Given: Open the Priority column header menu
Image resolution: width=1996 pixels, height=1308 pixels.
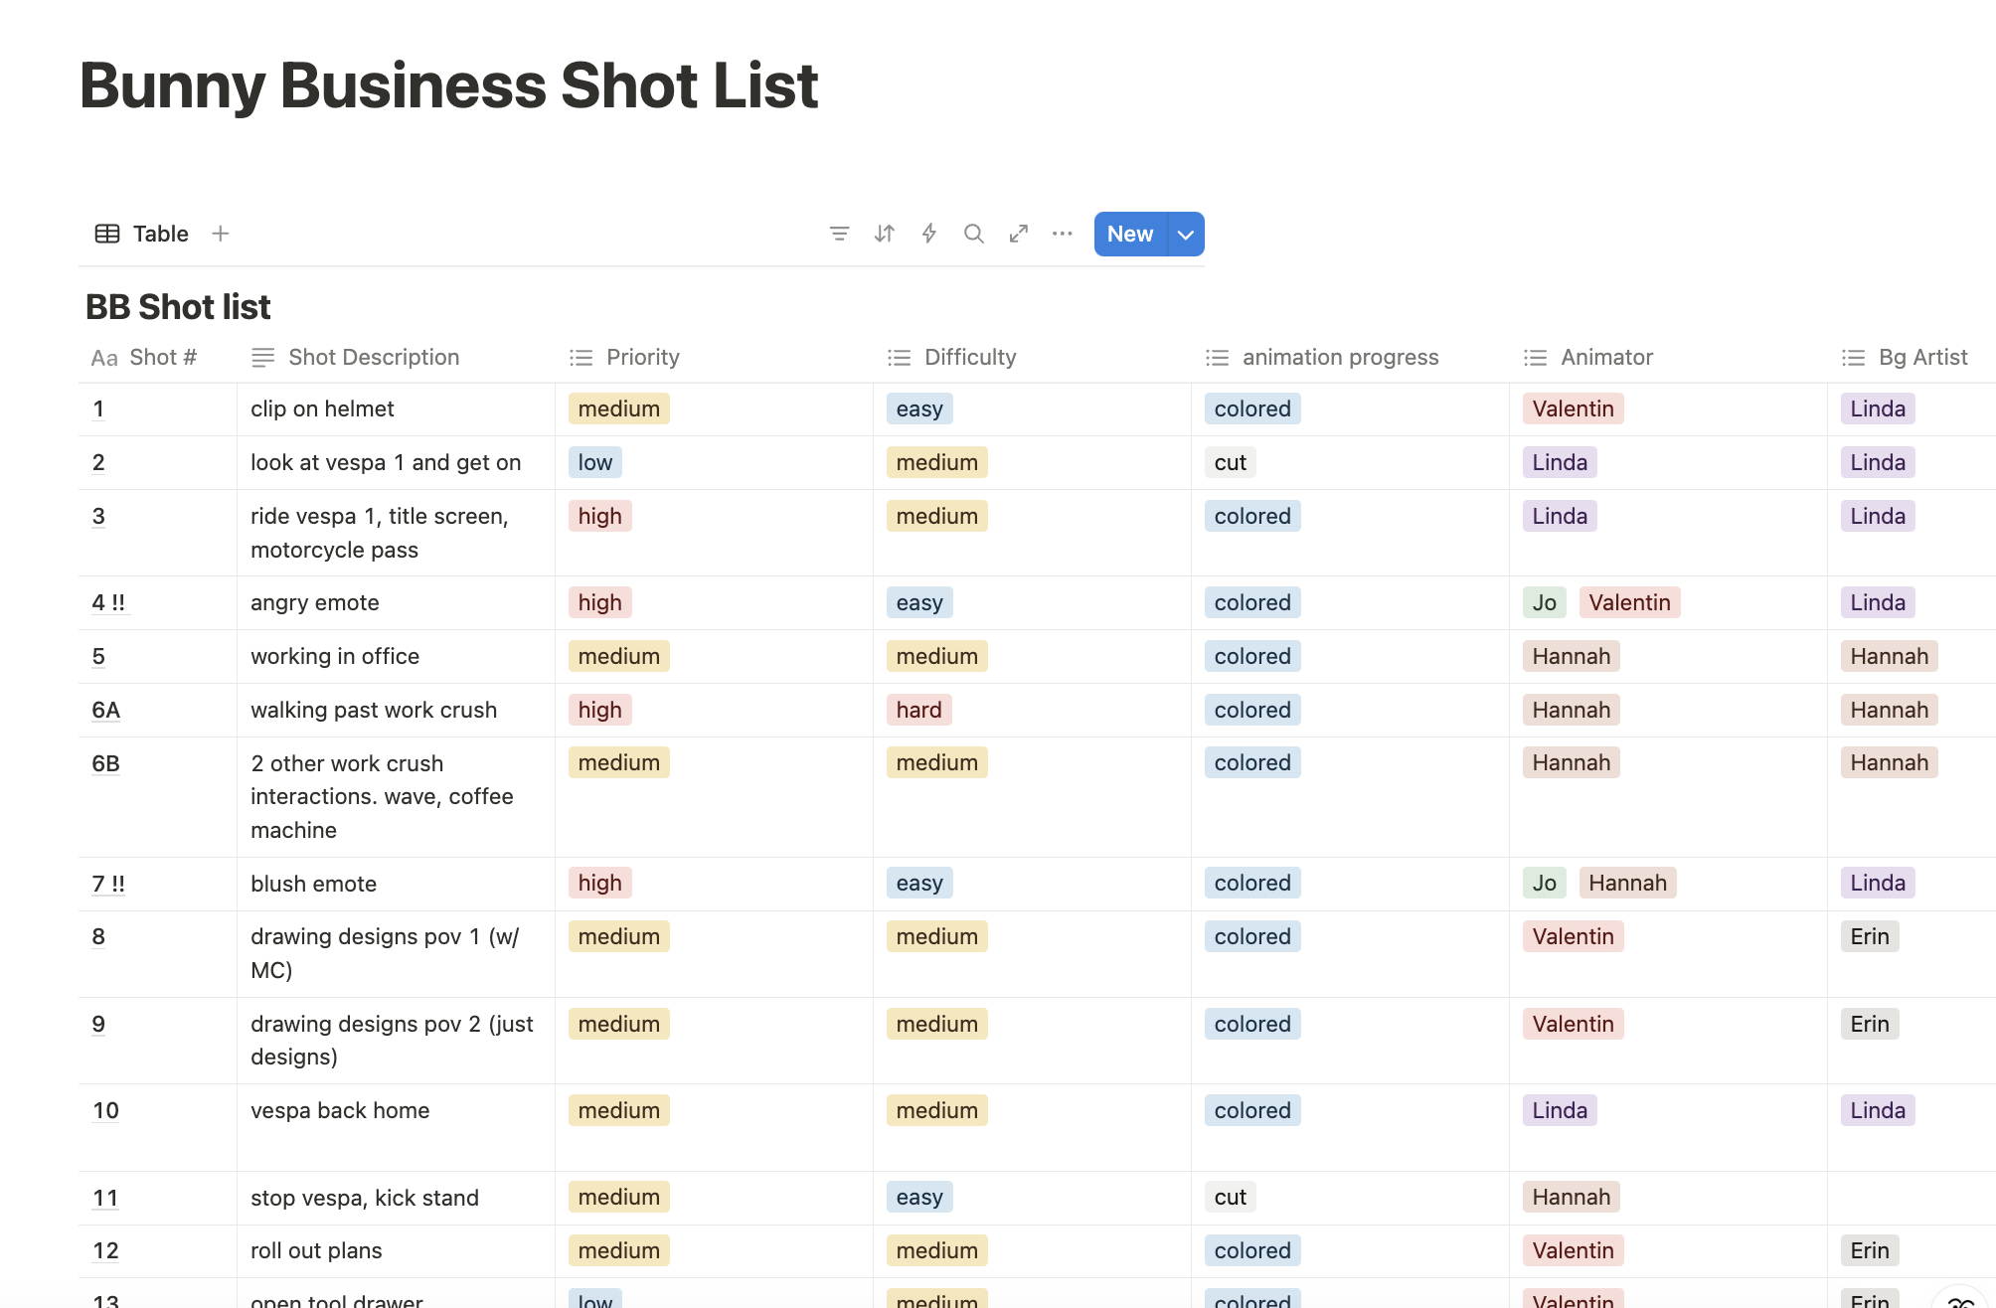Looking at the screenshot, I should click(714, 357).
